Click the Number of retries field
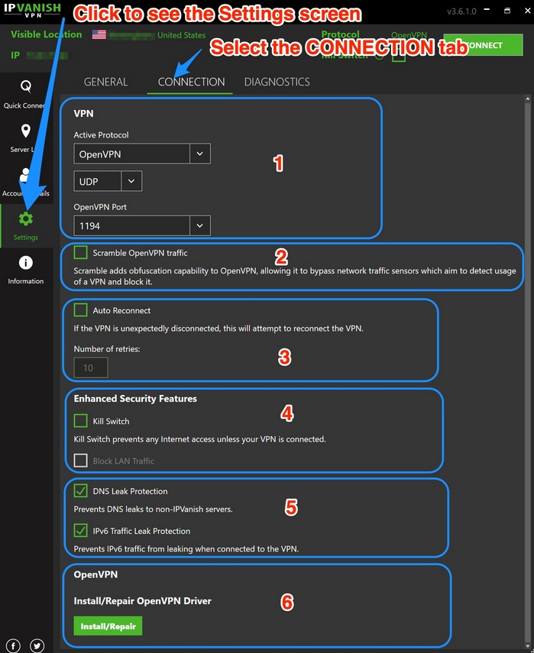534x653 pixels. coord(91,367)
